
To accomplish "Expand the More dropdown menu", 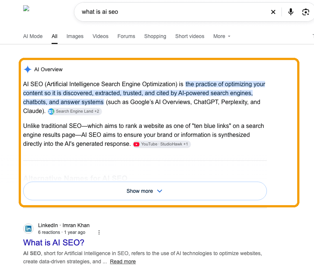I will click(x=222, y=37).
